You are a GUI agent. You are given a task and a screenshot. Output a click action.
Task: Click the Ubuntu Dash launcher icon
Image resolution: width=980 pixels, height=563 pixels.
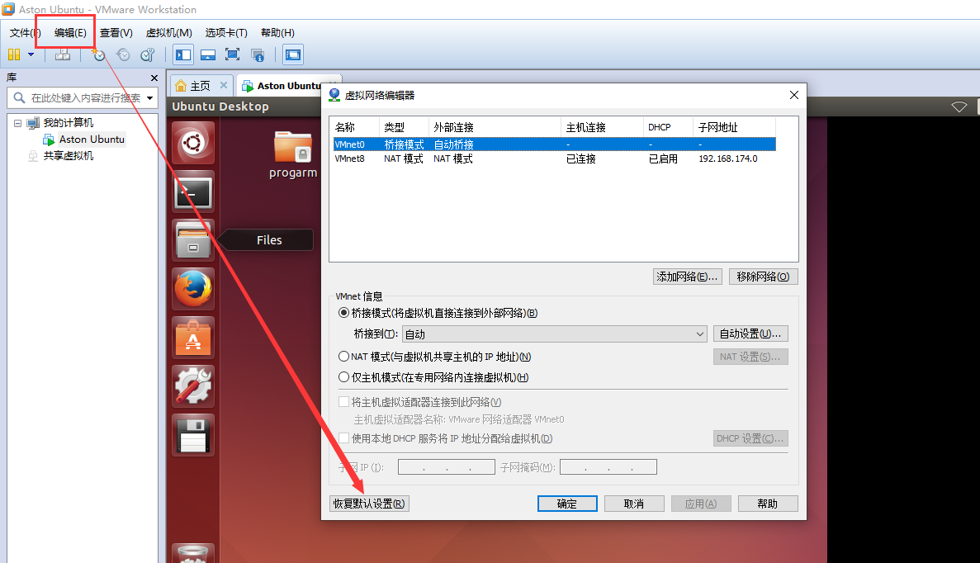point(193,143)
